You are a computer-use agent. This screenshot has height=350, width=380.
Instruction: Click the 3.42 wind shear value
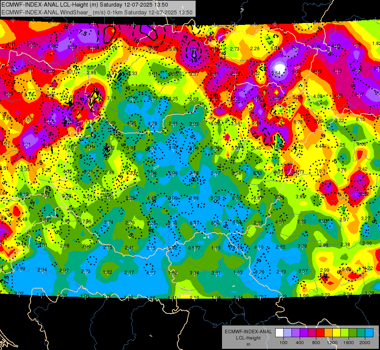click(363, 169)
